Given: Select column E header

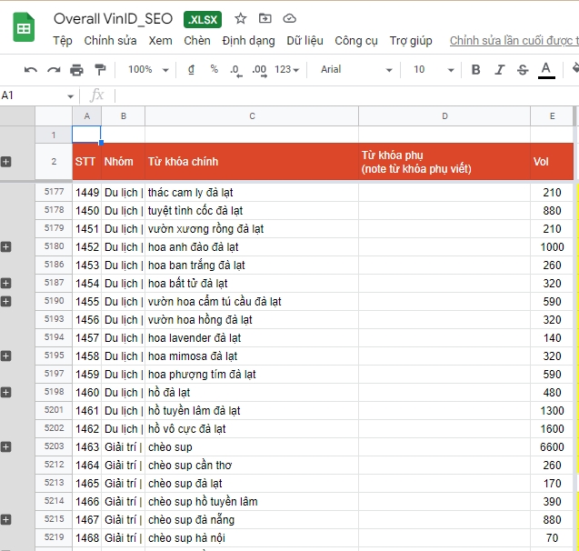Looking at the screenshot, I should pos(552,116).
